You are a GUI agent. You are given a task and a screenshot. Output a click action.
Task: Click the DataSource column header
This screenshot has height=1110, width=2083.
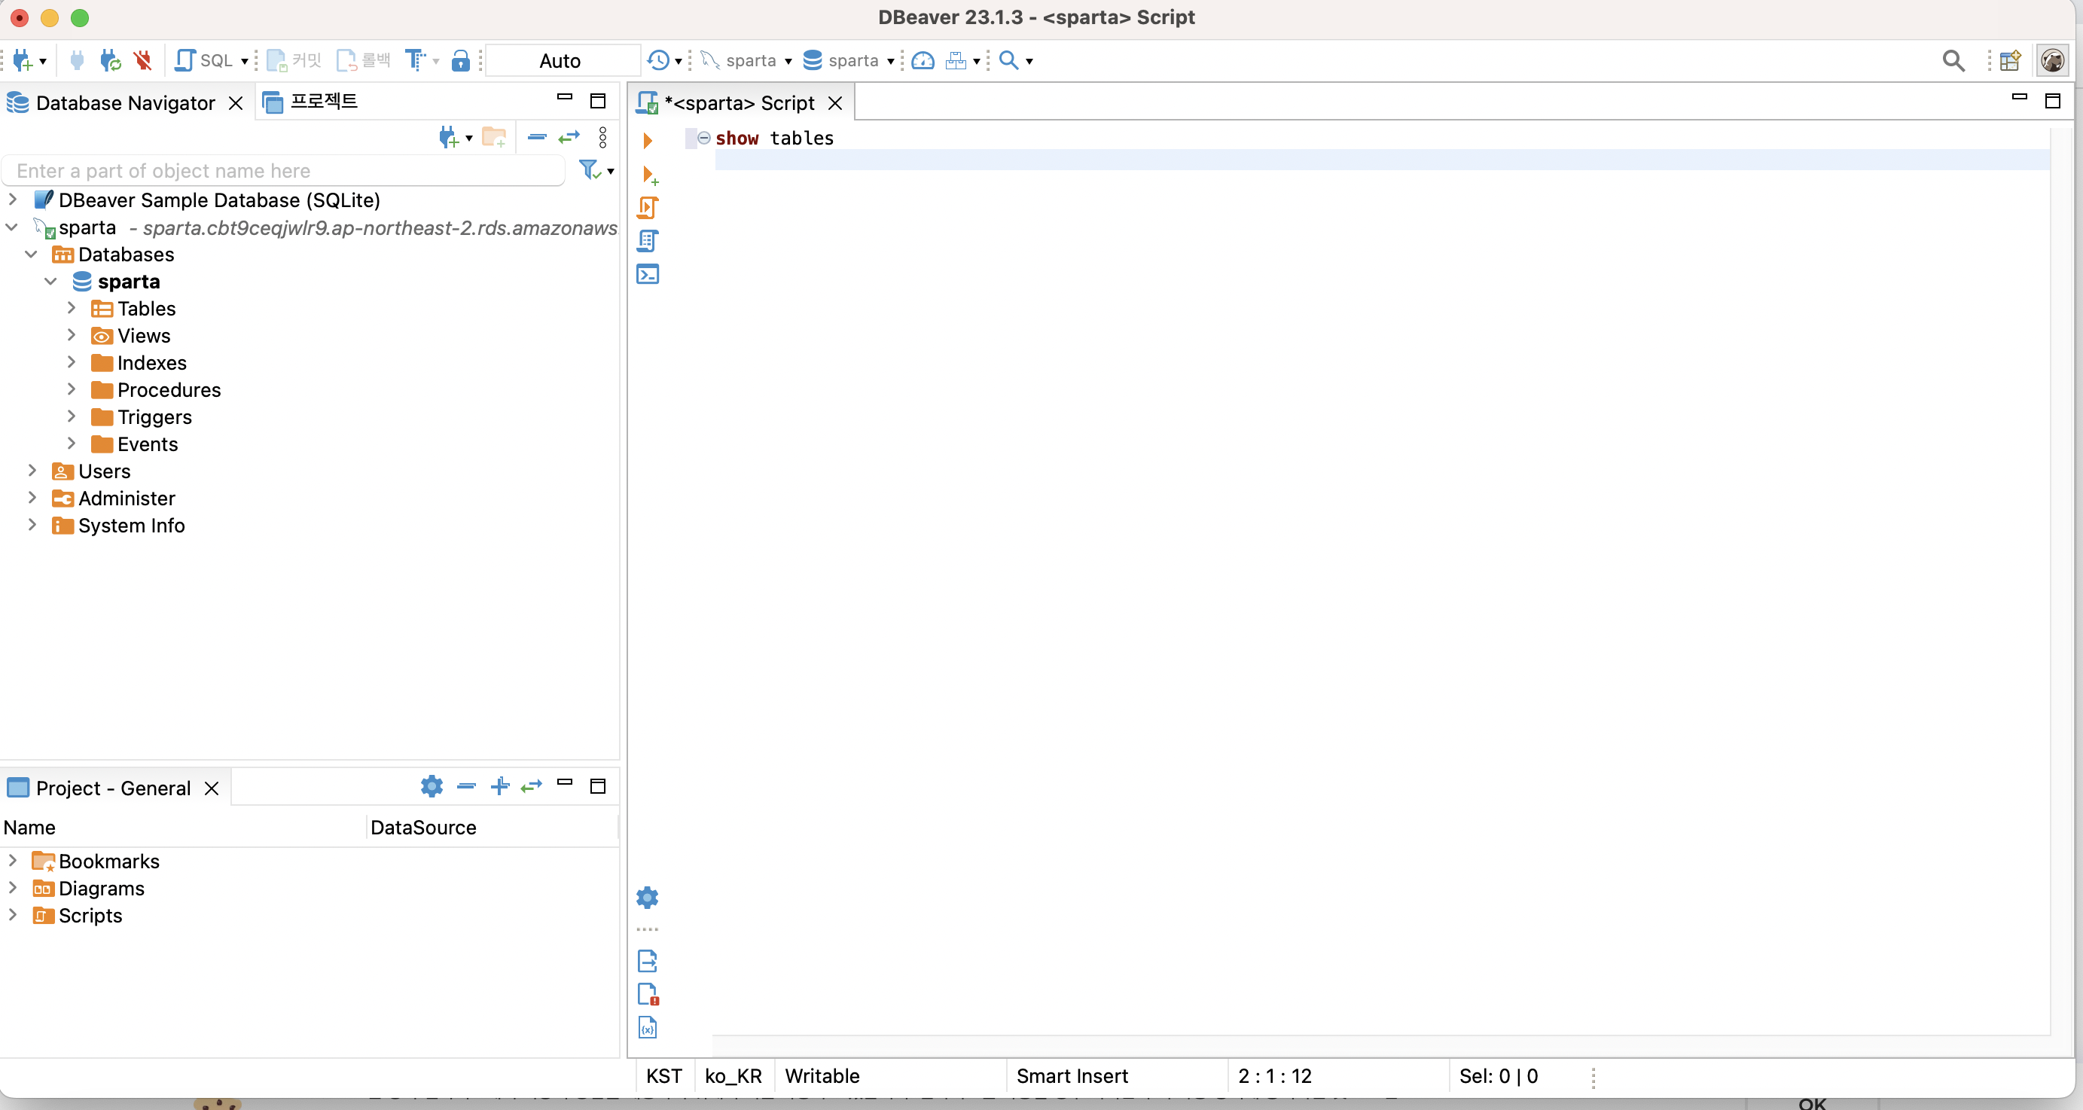coord(492,827)
